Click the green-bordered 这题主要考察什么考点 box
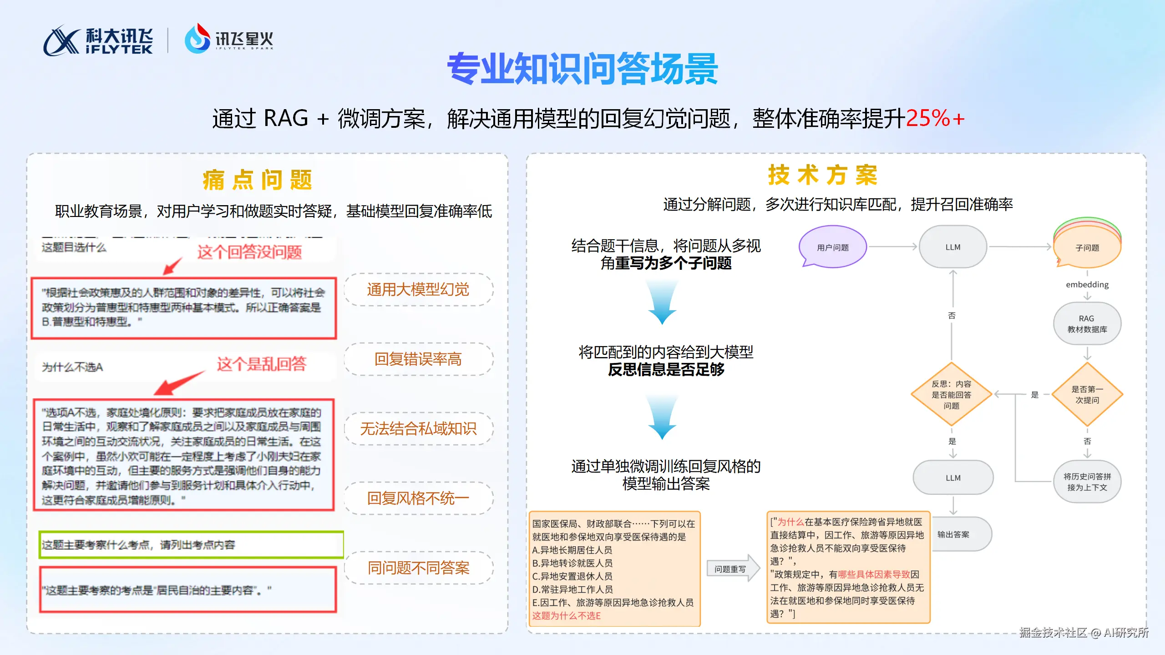 [191, 544]
